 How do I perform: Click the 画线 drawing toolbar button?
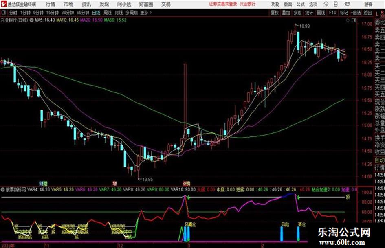(321, 13)
